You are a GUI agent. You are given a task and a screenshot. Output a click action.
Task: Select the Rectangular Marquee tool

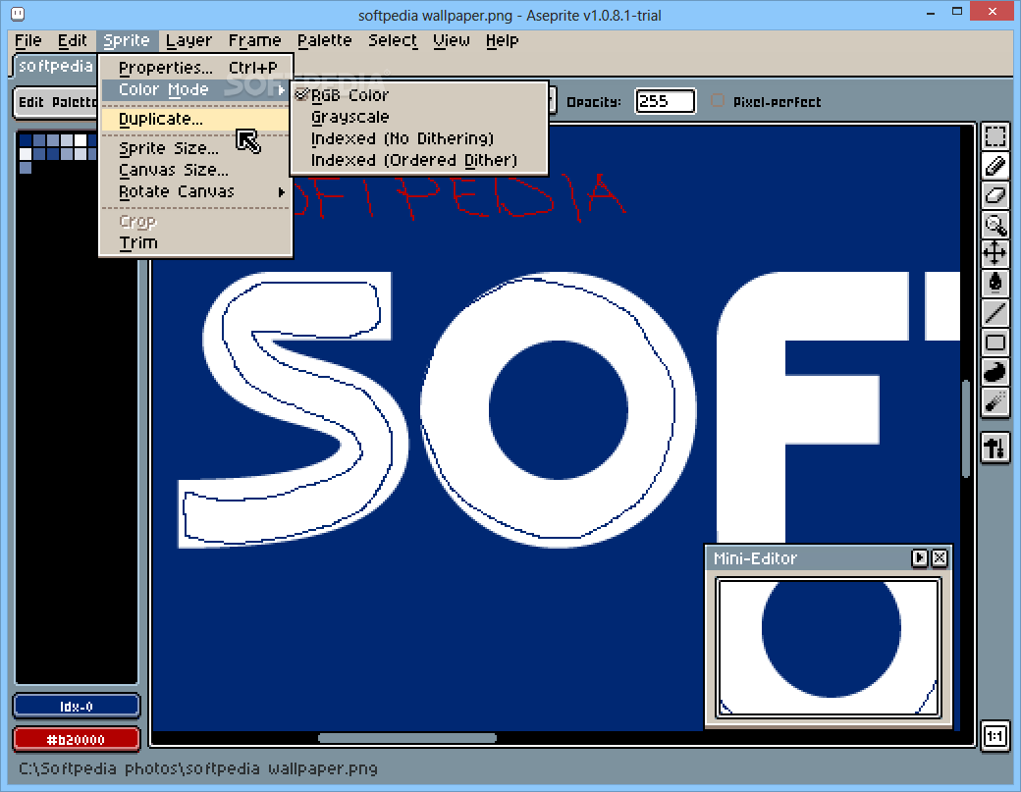[x=994, y=136]
